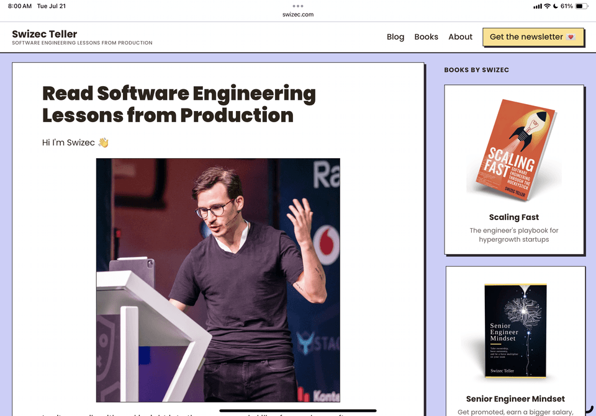Viewport: 596px width, 416px height.
Task: Tap the Tue Jul 21 date
Action: coord(52,6)
